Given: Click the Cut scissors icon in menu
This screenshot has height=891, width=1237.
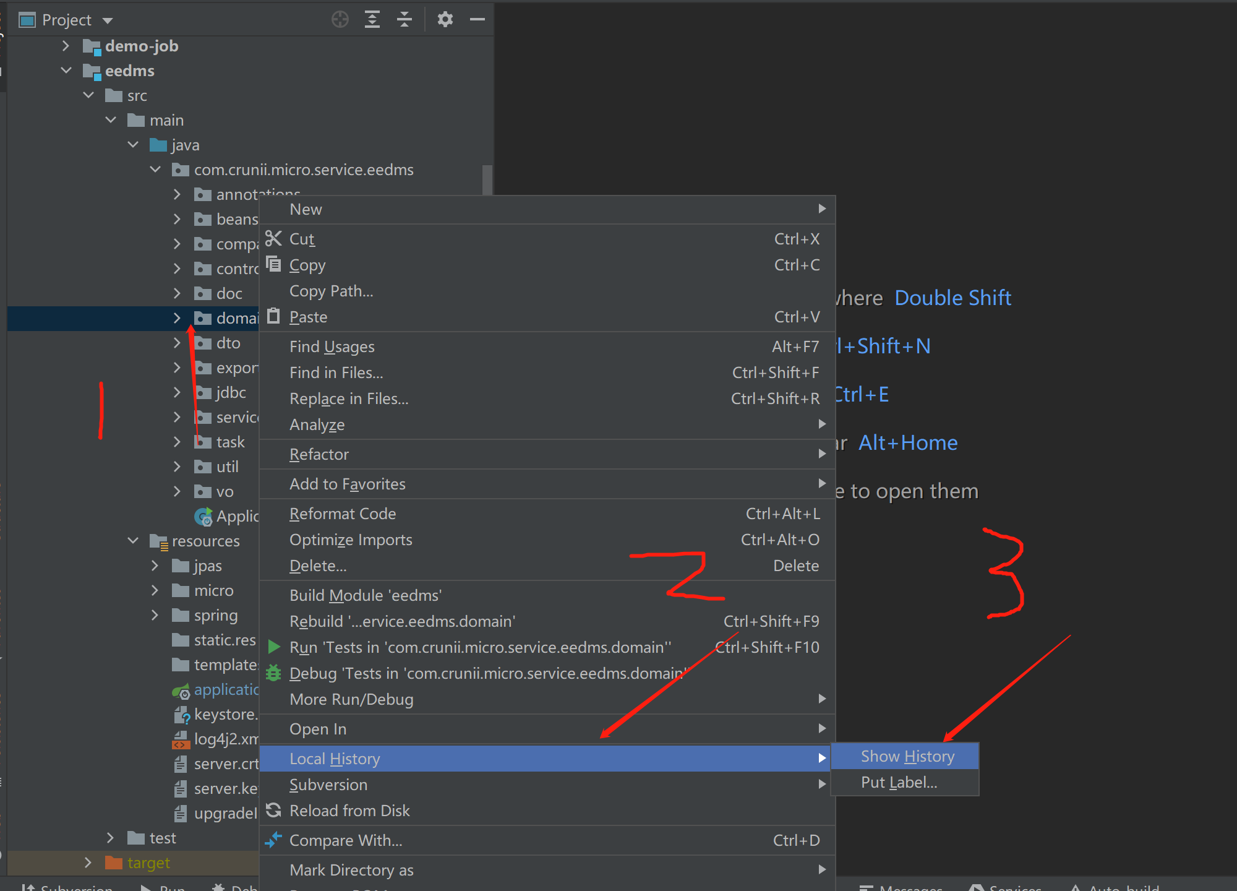Looking at the screenshot, I should 273,239.
